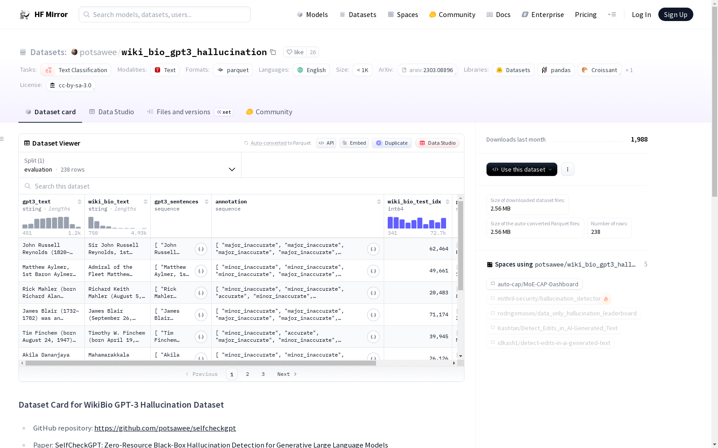Viewport: 718px width, 448px height.
Task: Sort by the gpt3_sentences column arrows
Action: click(x=206, y=202)
